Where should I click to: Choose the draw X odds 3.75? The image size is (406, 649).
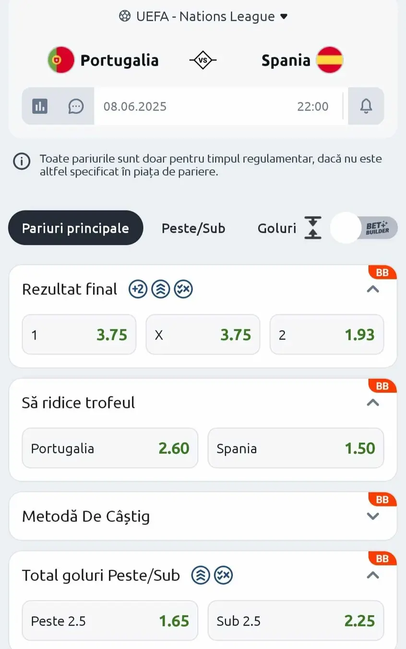click(x=203, y=335)
